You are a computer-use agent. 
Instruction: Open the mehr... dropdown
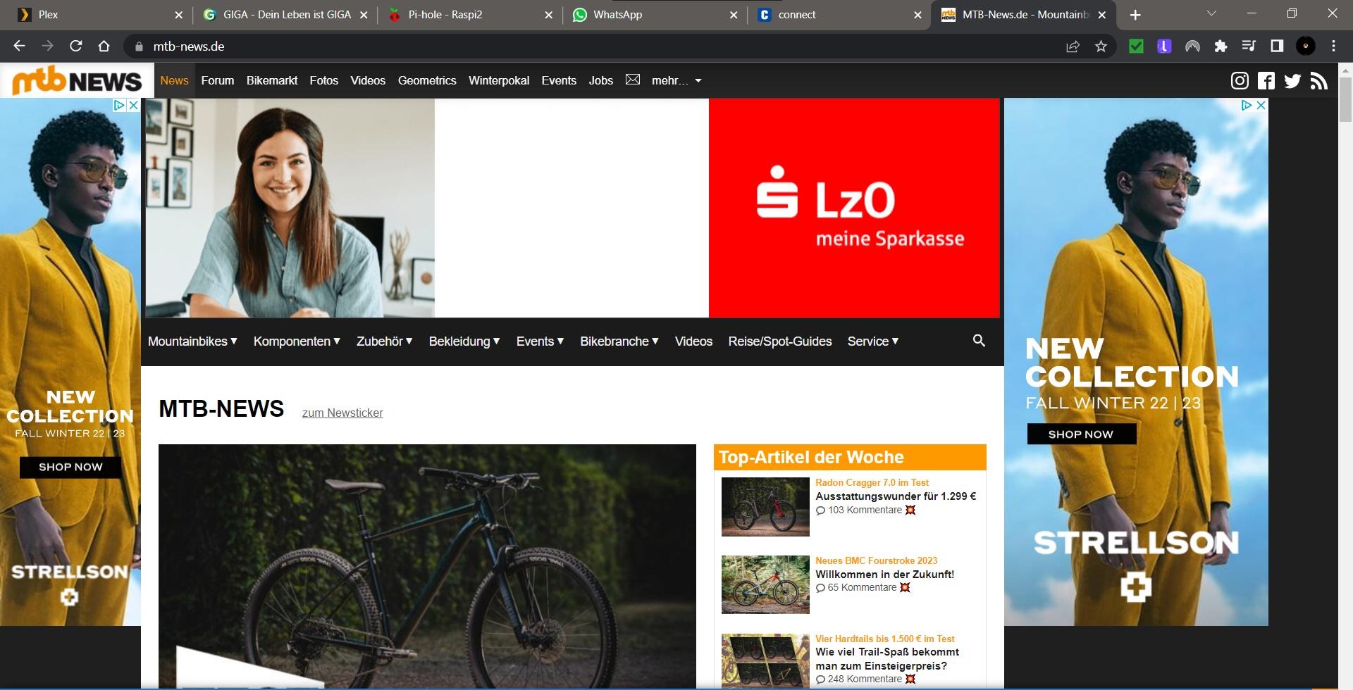click(676, 81)
